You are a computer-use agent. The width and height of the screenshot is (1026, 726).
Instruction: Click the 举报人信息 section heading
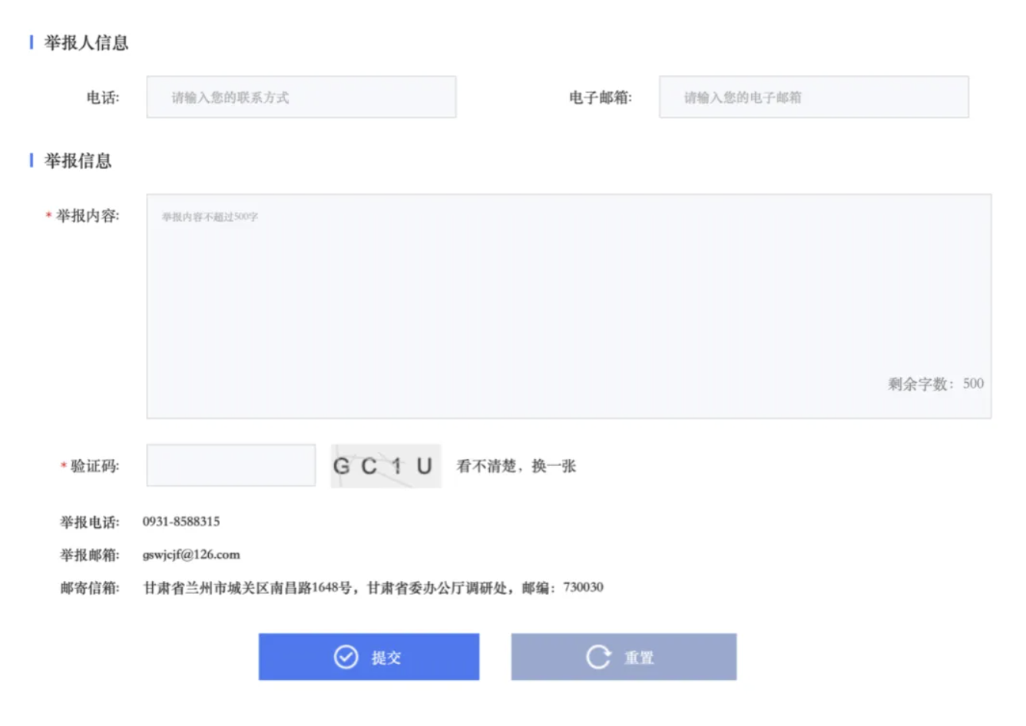pos(86,43)
